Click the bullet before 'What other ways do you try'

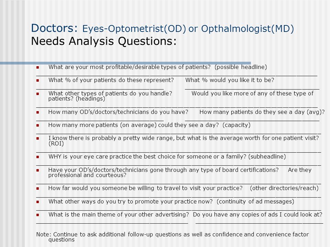38,202
